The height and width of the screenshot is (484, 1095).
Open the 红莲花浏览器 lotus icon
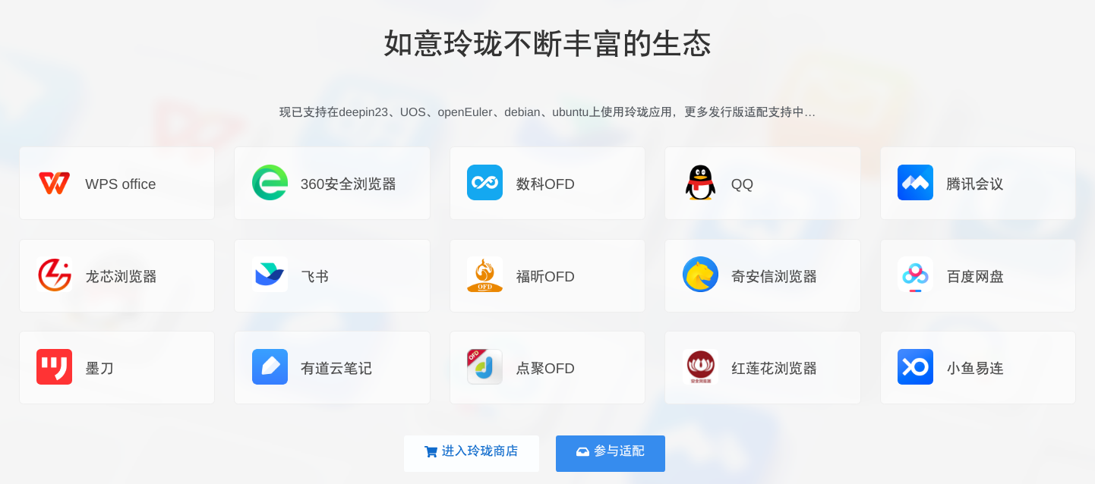[700, 367]
